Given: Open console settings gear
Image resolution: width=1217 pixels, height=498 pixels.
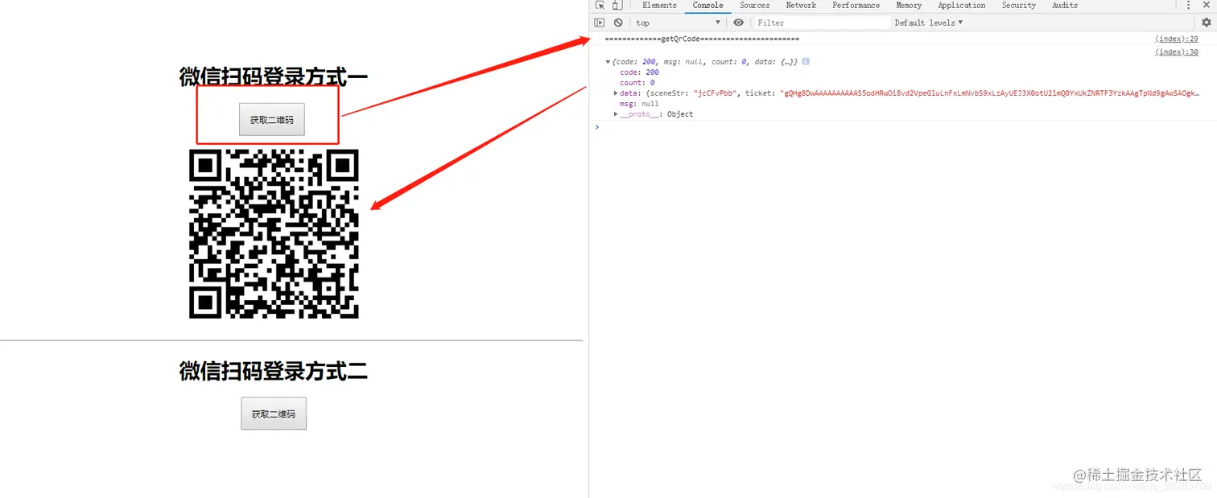Looking at the screenshot, I should (x=1206, y=23).
